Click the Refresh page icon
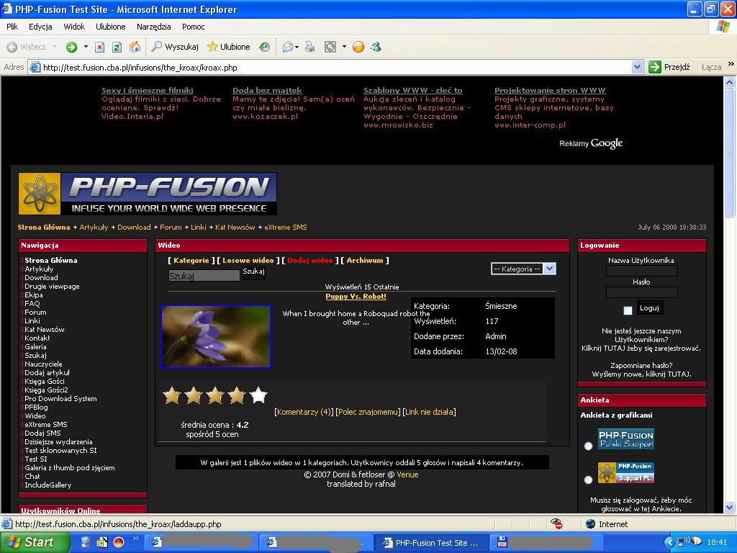The width and height of the screenshot is (737, 553). (117, 47)
